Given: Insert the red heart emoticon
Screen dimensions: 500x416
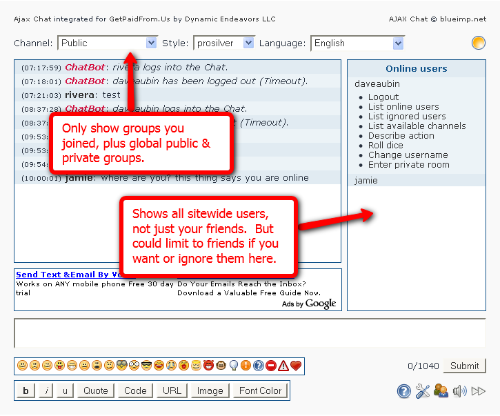Looking at the screenshot, I should (296, 366).
